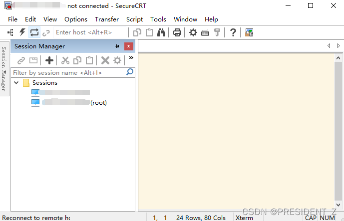The width and height of the screenshot is (344, 221).
Task: Maximize the SecureCRT window
Action: pyautogui.click(x=311, y=5)
